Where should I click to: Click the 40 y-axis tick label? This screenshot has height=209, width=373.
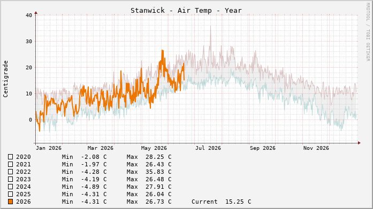(29, 15)
